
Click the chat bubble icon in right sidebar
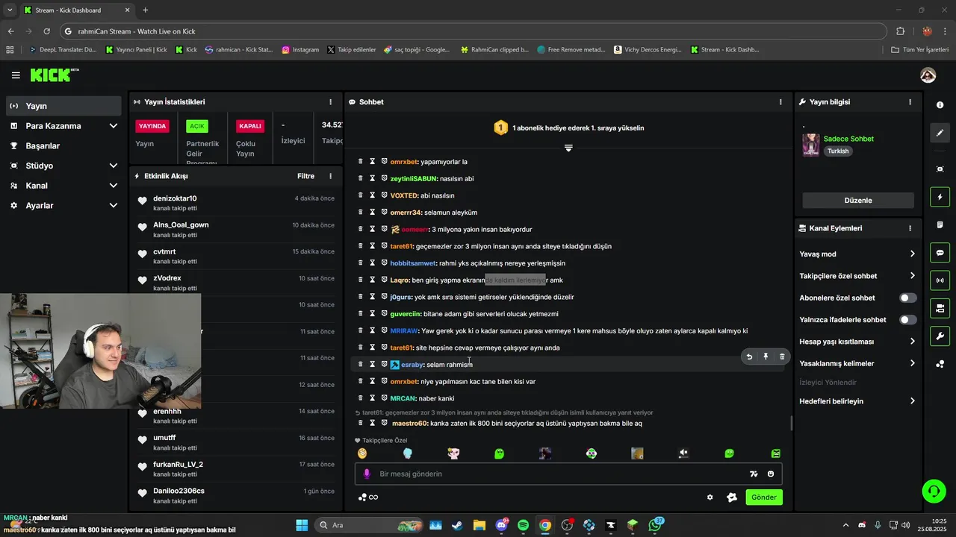coord(940,253)
